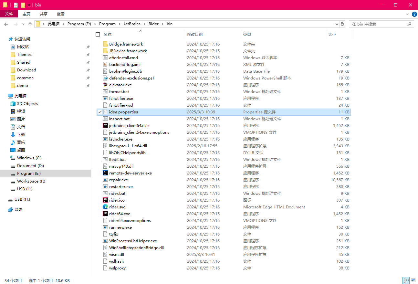Screen dimensions: 418x284
Task: Uncheck the idea.properties file checkbox
Action: tap(100, 112)
